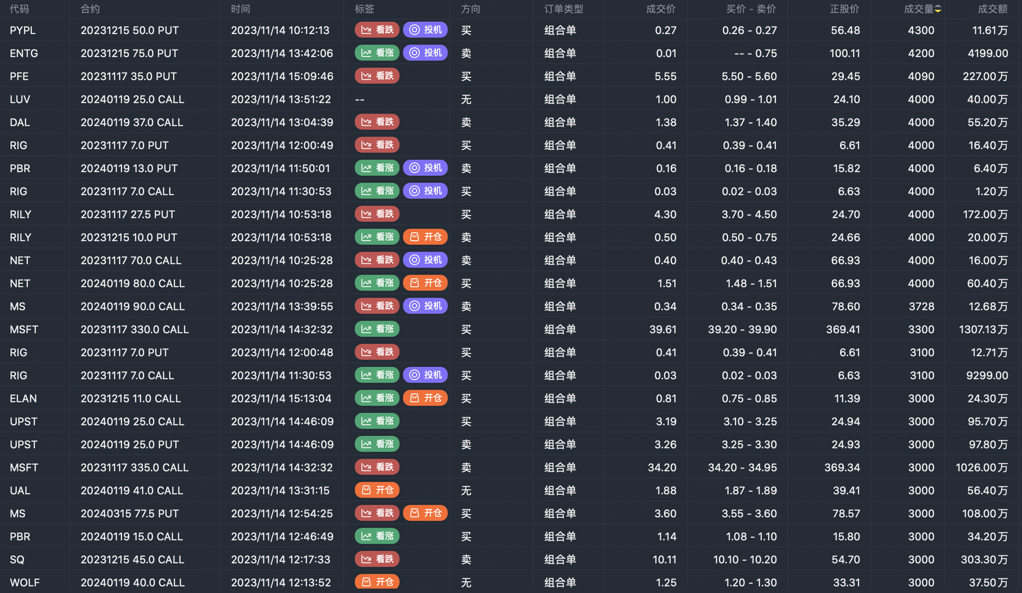
Task: Click the 方向 column header
Action: coord(471,9)
